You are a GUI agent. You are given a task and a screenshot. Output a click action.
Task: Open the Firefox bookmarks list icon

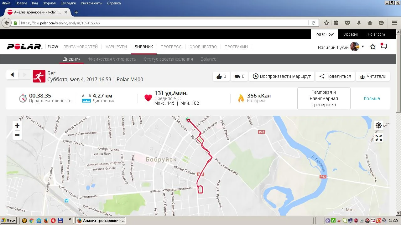pos(336,23)
